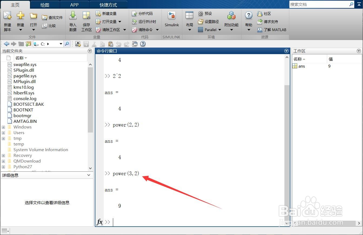Switch to the Home (主页) tab

(x=15, y=5)
